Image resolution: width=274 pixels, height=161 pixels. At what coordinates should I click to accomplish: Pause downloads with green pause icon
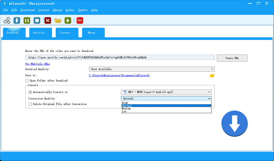27,20
